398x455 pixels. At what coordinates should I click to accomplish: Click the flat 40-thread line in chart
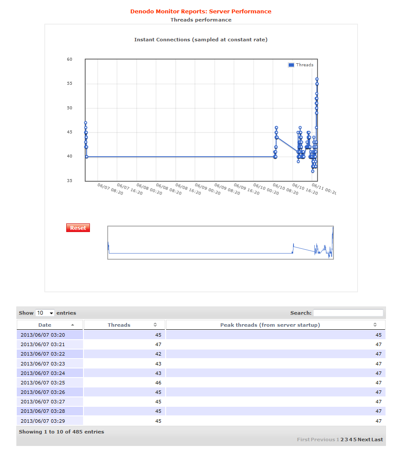[180, 157]
